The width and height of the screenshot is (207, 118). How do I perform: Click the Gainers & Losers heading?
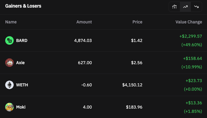click(23, 6)
